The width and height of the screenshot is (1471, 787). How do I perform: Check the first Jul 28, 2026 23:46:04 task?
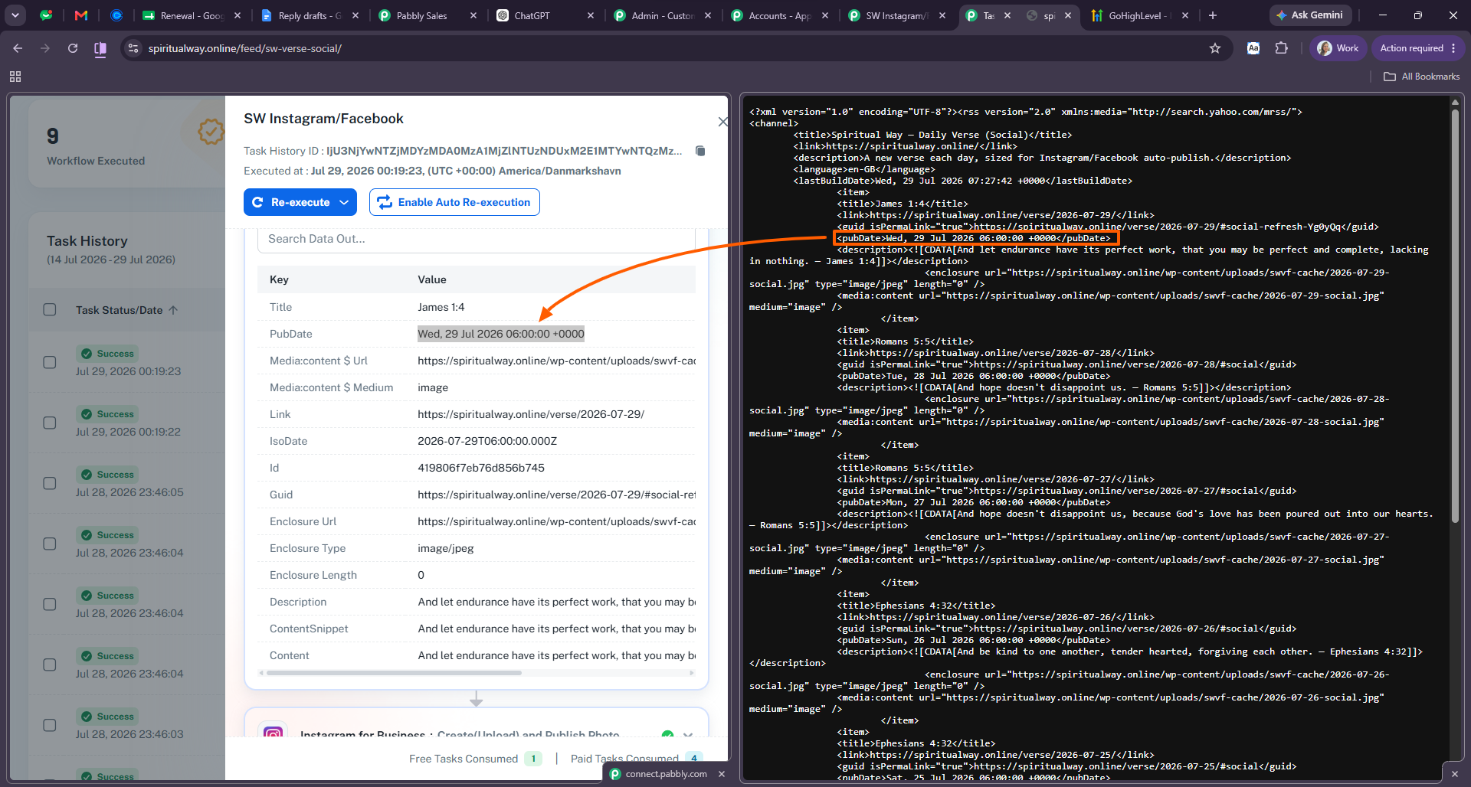50,544
